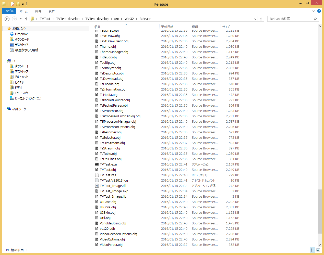324x255 pixels.
Task: Click the Back navigation arrow
Action: pyautogui.click(x=7, y=19)
